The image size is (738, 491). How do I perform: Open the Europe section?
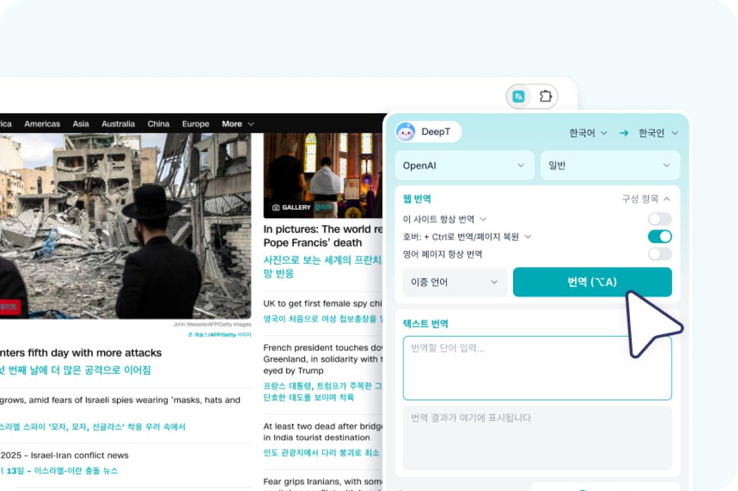[195, 124]
